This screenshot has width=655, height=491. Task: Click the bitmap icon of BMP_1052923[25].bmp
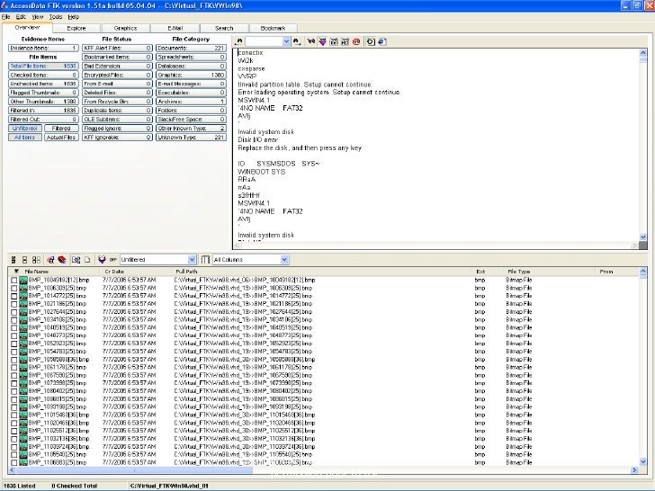point(23,344)
